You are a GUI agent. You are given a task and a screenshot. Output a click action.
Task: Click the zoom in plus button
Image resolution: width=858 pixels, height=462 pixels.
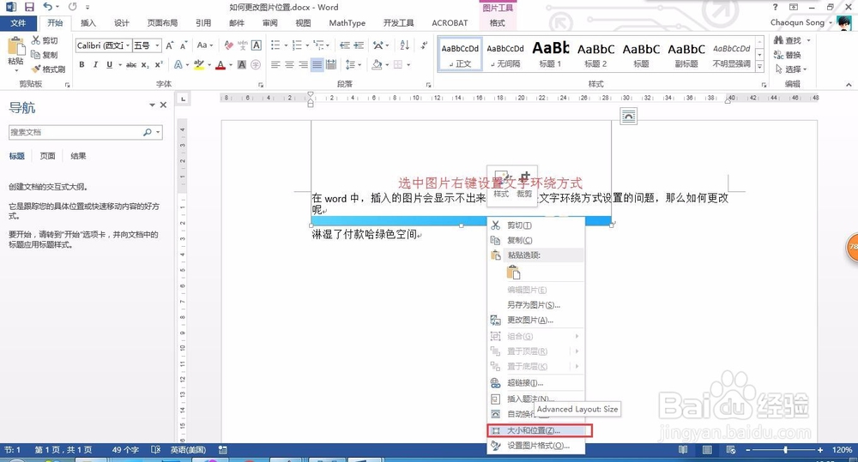(x=819, y=449)
